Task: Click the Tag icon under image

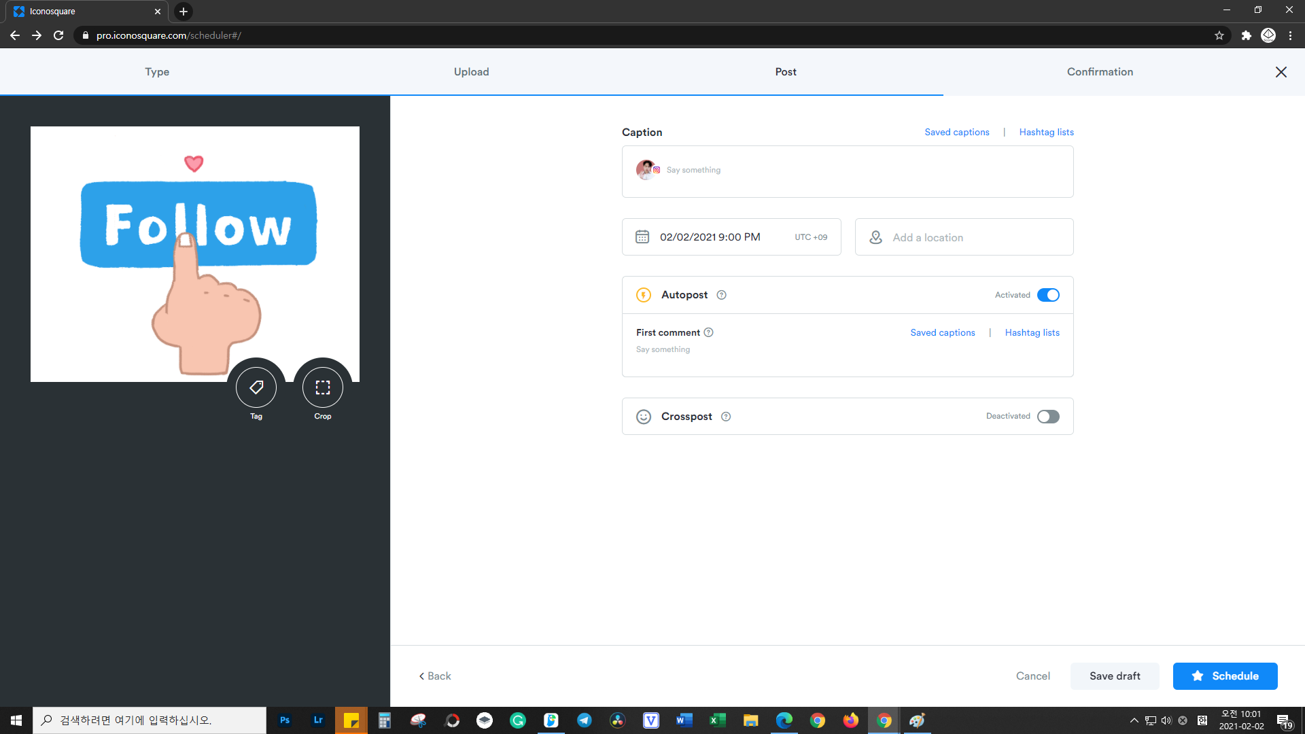Action: point(256,387)
